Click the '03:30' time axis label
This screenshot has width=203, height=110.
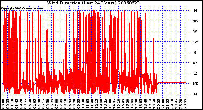[x=30, y=104]
